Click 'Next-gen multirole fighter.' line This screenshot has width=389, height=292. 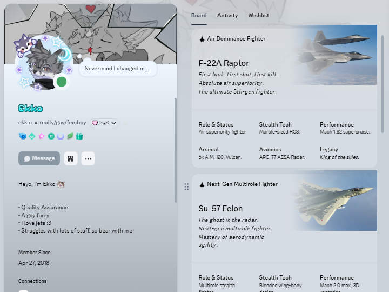(235, 228)
